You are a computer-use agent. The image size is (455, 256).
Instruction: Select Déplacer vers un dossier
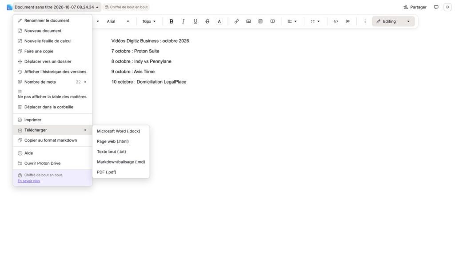click(52, 61)
